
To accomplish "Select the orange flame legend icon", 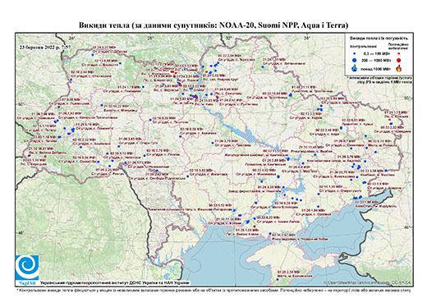I will [399, 68].
